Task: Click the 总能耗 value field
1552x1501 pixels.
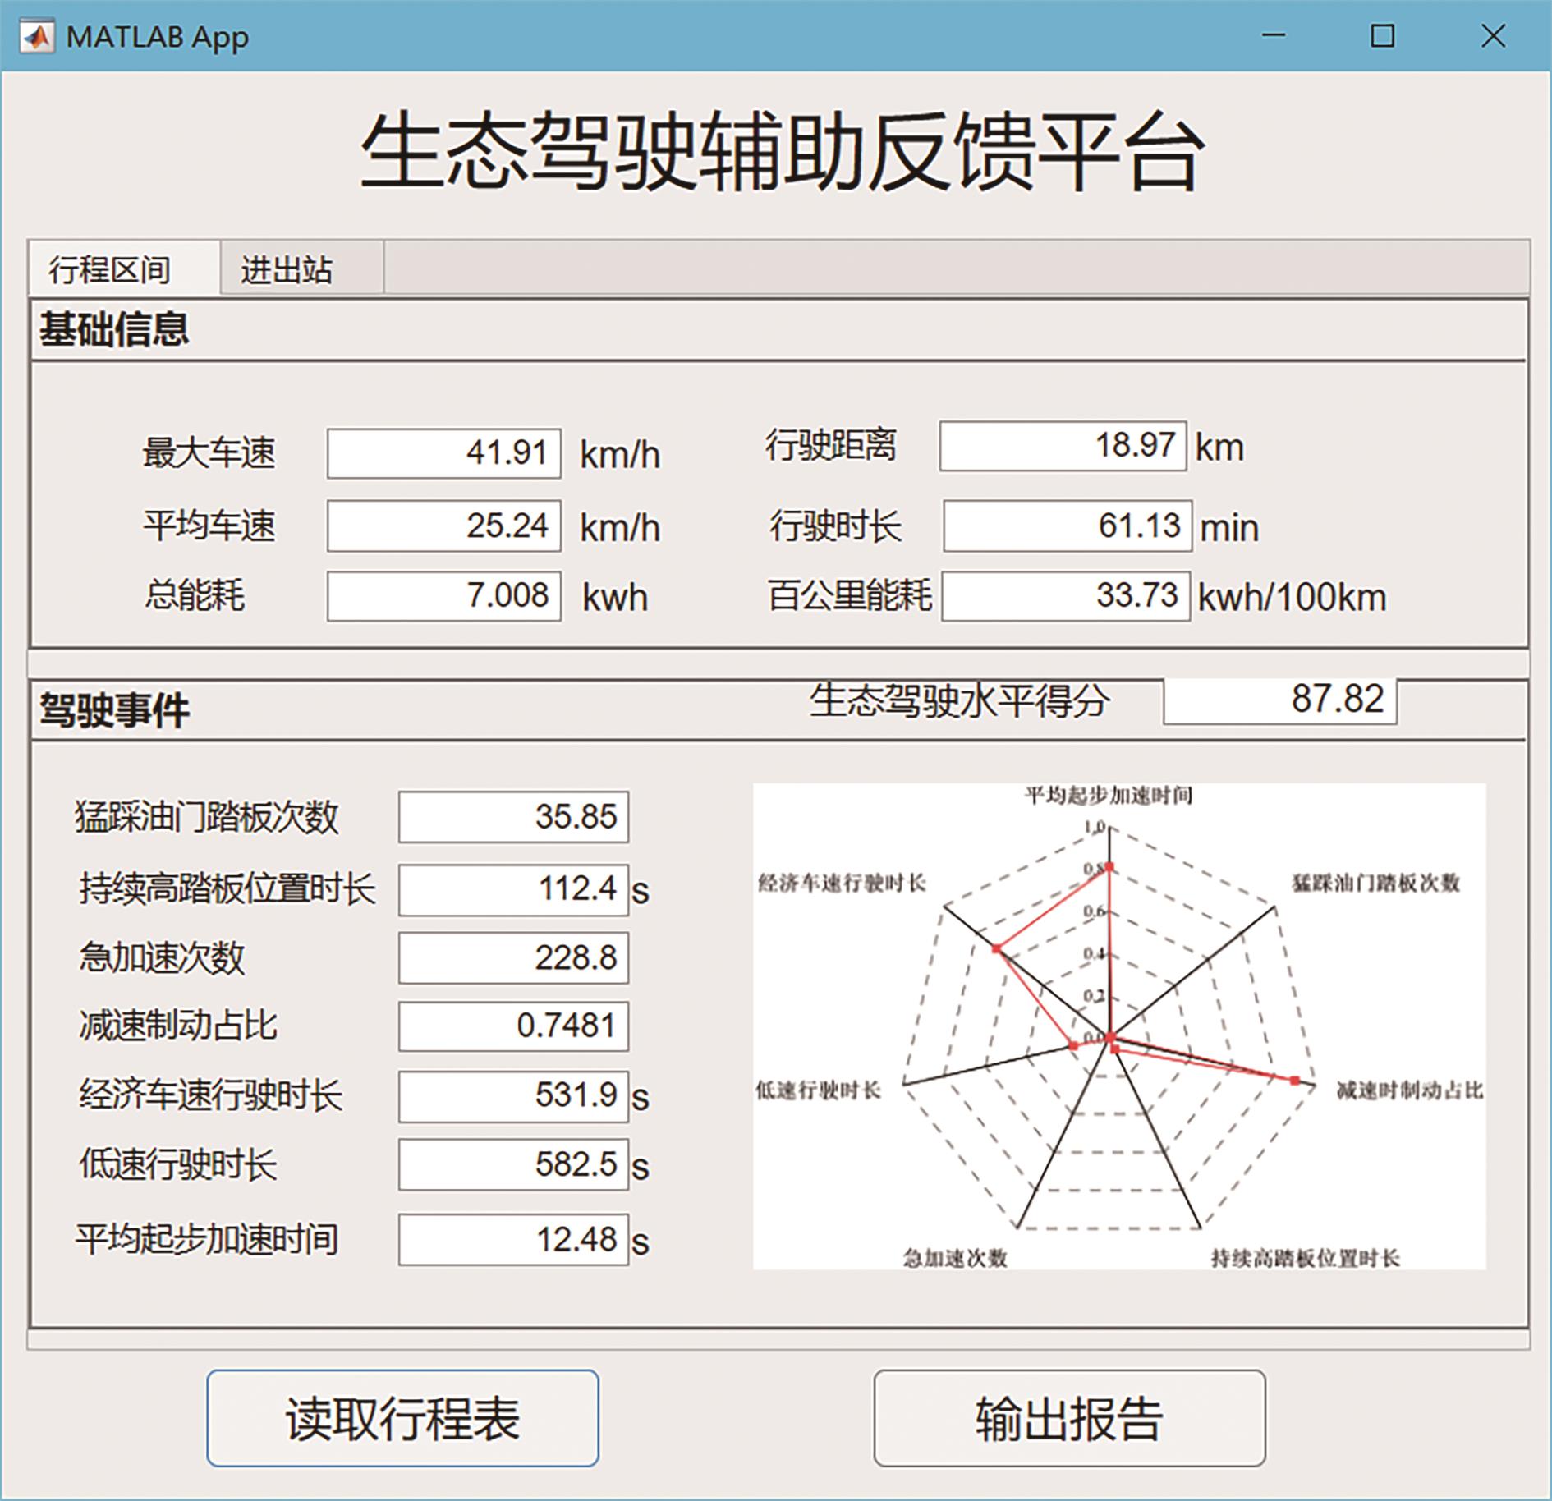Action: point(444,595)
